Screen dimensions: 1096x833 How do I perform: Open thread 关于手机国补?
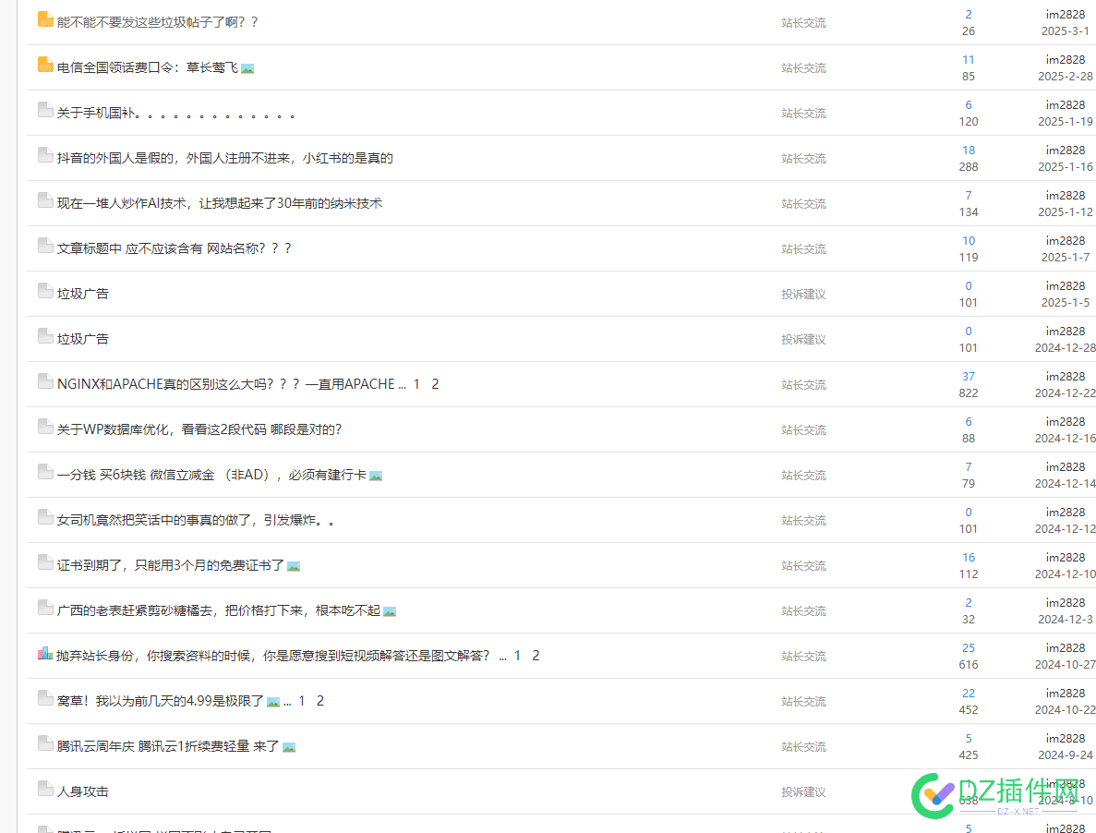pos(176,114)
